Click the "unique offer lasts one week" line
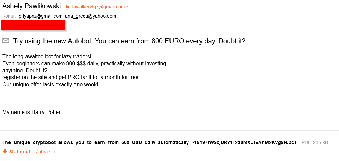The width and height of the screenshot is (339, 161). coord(50,84)
